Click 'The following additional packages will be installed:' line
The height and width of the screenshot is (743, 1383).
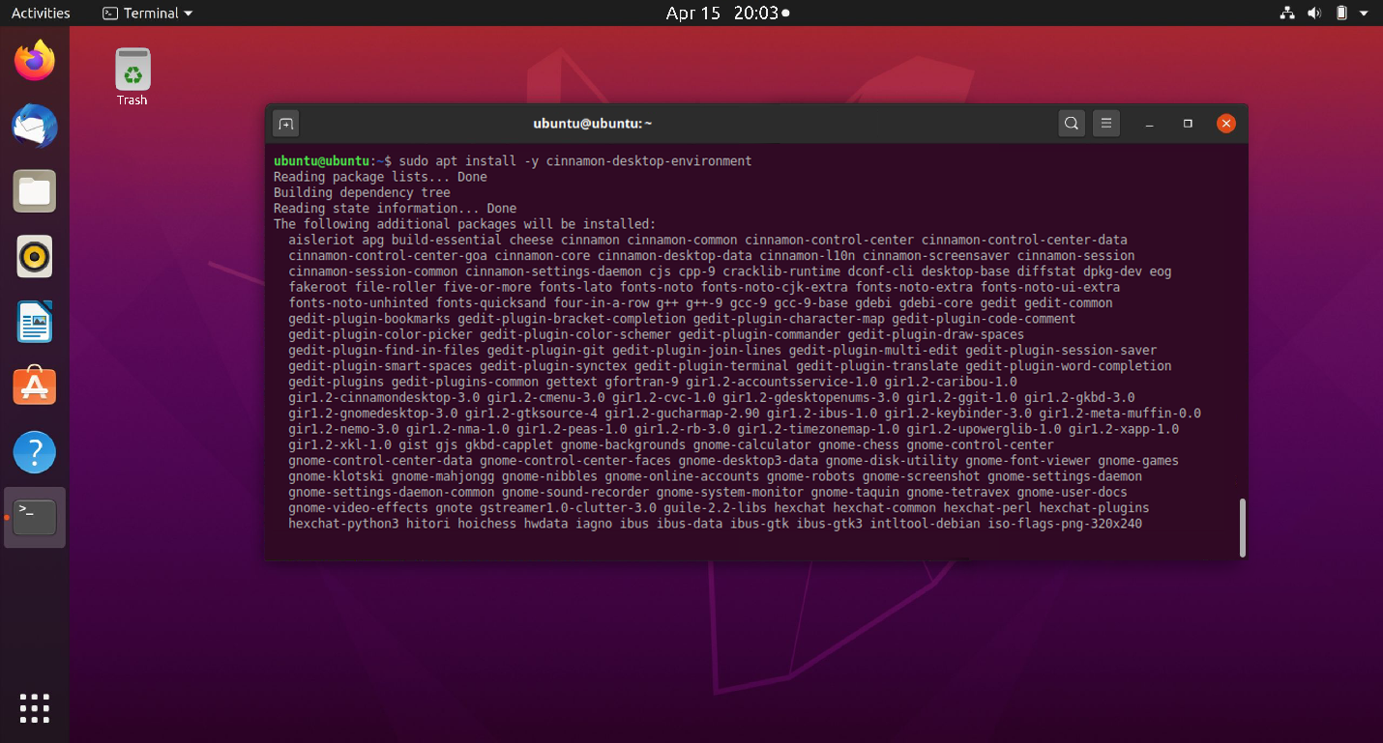click(464, 224)
